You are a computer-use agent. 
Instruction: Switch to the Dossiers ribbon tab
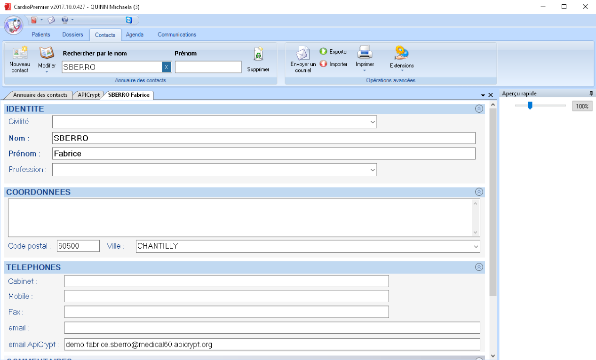click(x=72, y=35)
